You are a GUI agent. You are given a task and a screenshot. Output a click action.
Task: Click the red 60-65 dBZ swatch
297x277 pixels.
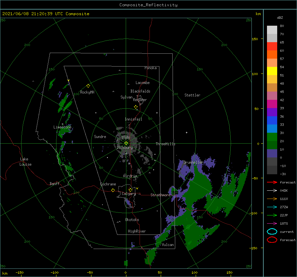(272, 46)
